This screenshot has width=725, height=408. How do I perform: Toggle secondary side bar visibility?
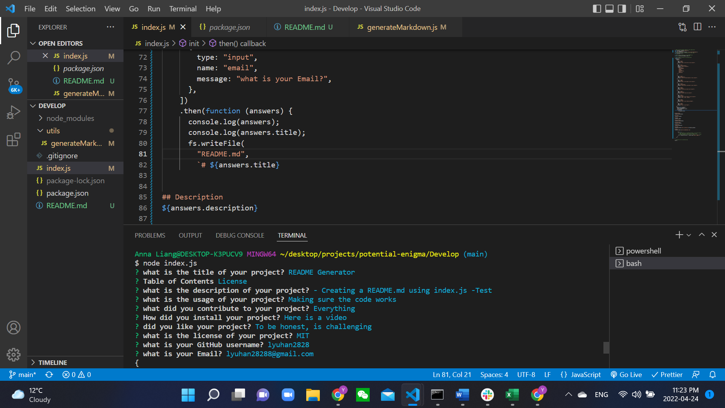pyautogui.click(x=622, y=9)
